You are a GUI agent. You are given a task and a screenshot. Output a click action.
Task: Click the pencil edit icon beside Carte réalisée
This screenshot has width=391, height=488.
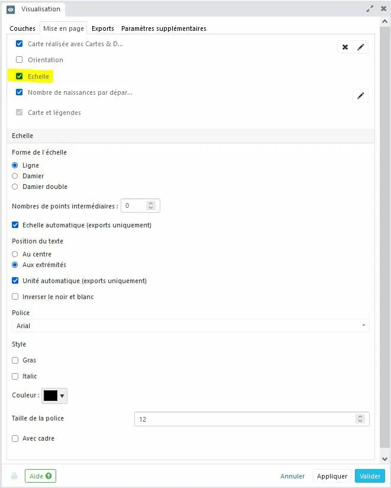(360, 47)
